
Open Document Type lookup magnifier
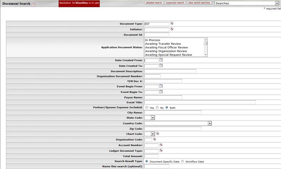point(172,23)
